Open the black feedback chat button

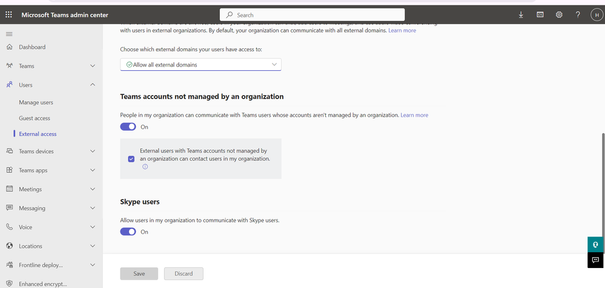click(x=595, y=260)
